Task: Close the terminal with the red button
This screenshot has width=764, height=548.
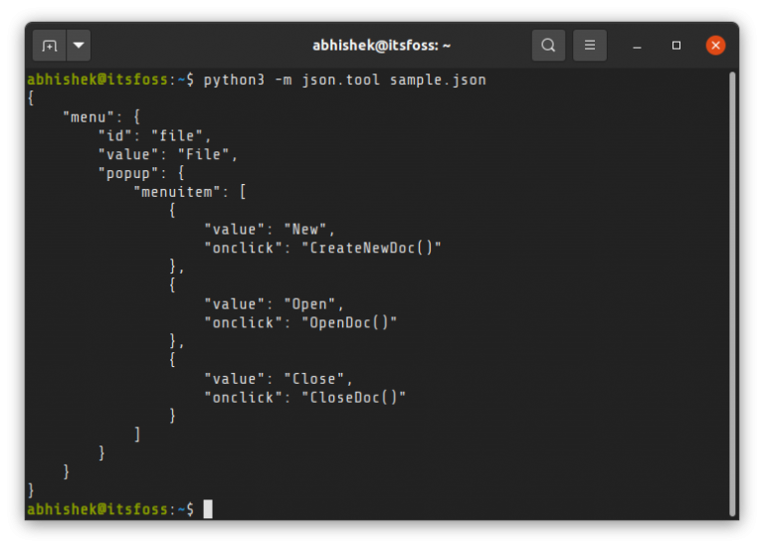Action: [715, 46]
